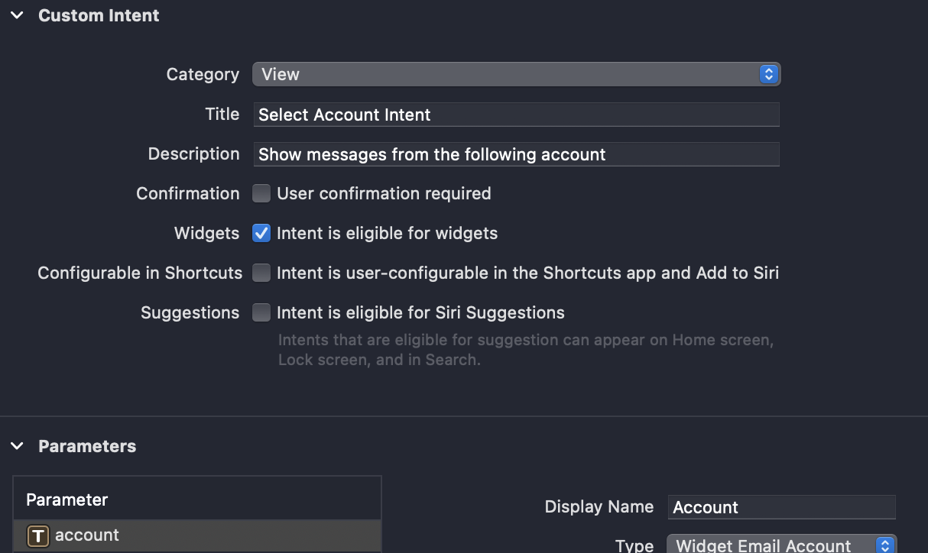Enable user-configurable in Shortcuts app checkbox

(x=261, y=273)
